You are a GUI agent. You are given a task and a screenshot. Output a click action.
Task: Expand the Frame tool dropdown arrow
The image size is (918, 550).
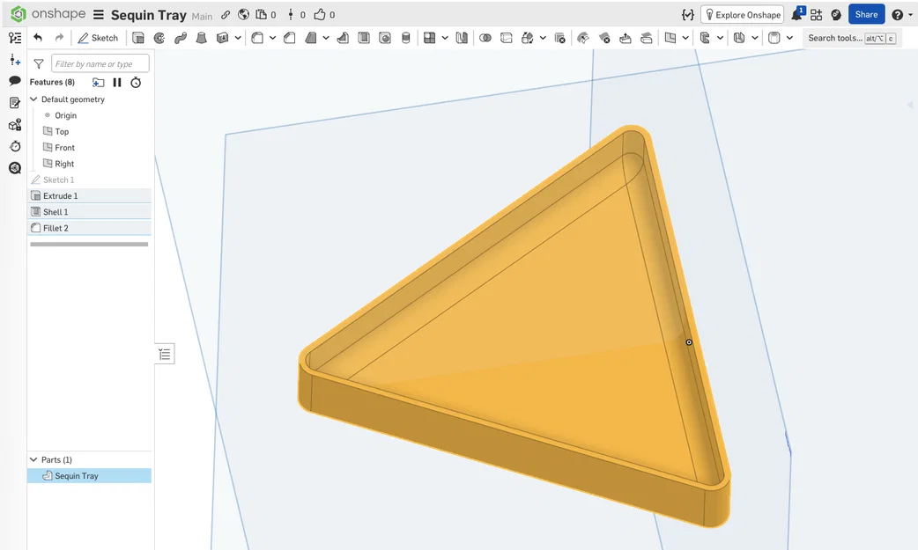pos(720,38)
